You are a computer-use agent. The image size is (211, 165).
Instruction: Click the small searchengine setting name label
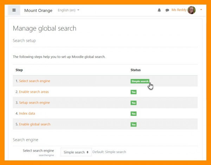coord(46,155)
